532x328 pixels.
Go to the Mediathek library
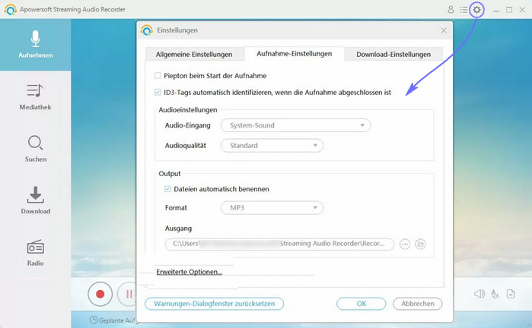[x=35, y=97]
